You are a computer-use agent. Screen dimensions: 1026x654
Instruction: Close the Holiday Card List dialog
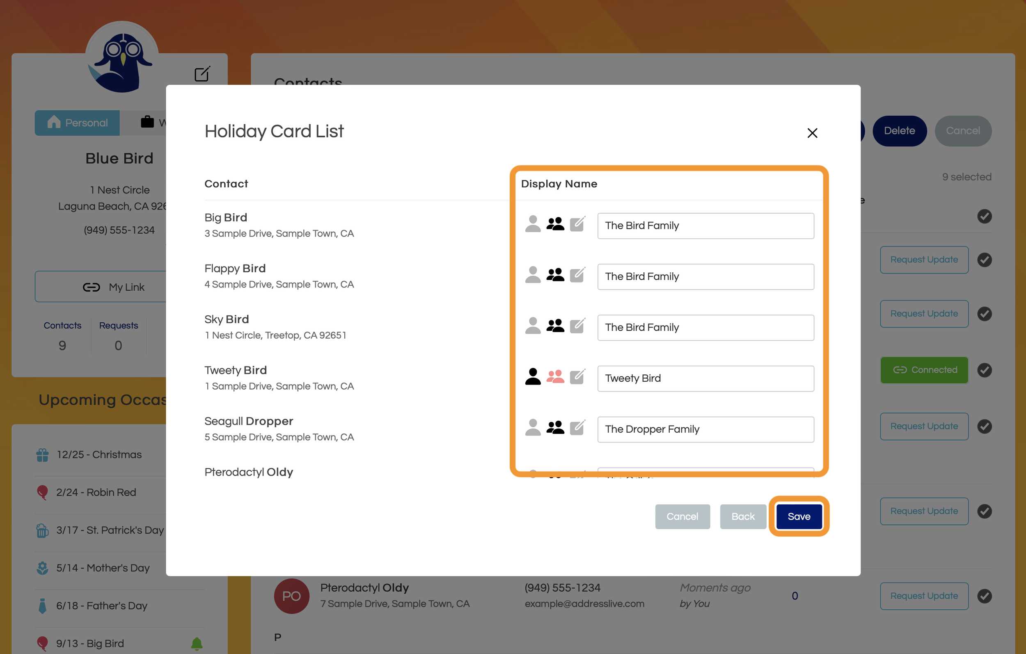[x=812, y=133]
